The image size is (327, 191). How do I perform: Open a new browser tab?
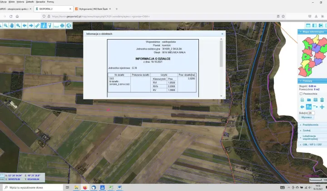click(117, 9)
